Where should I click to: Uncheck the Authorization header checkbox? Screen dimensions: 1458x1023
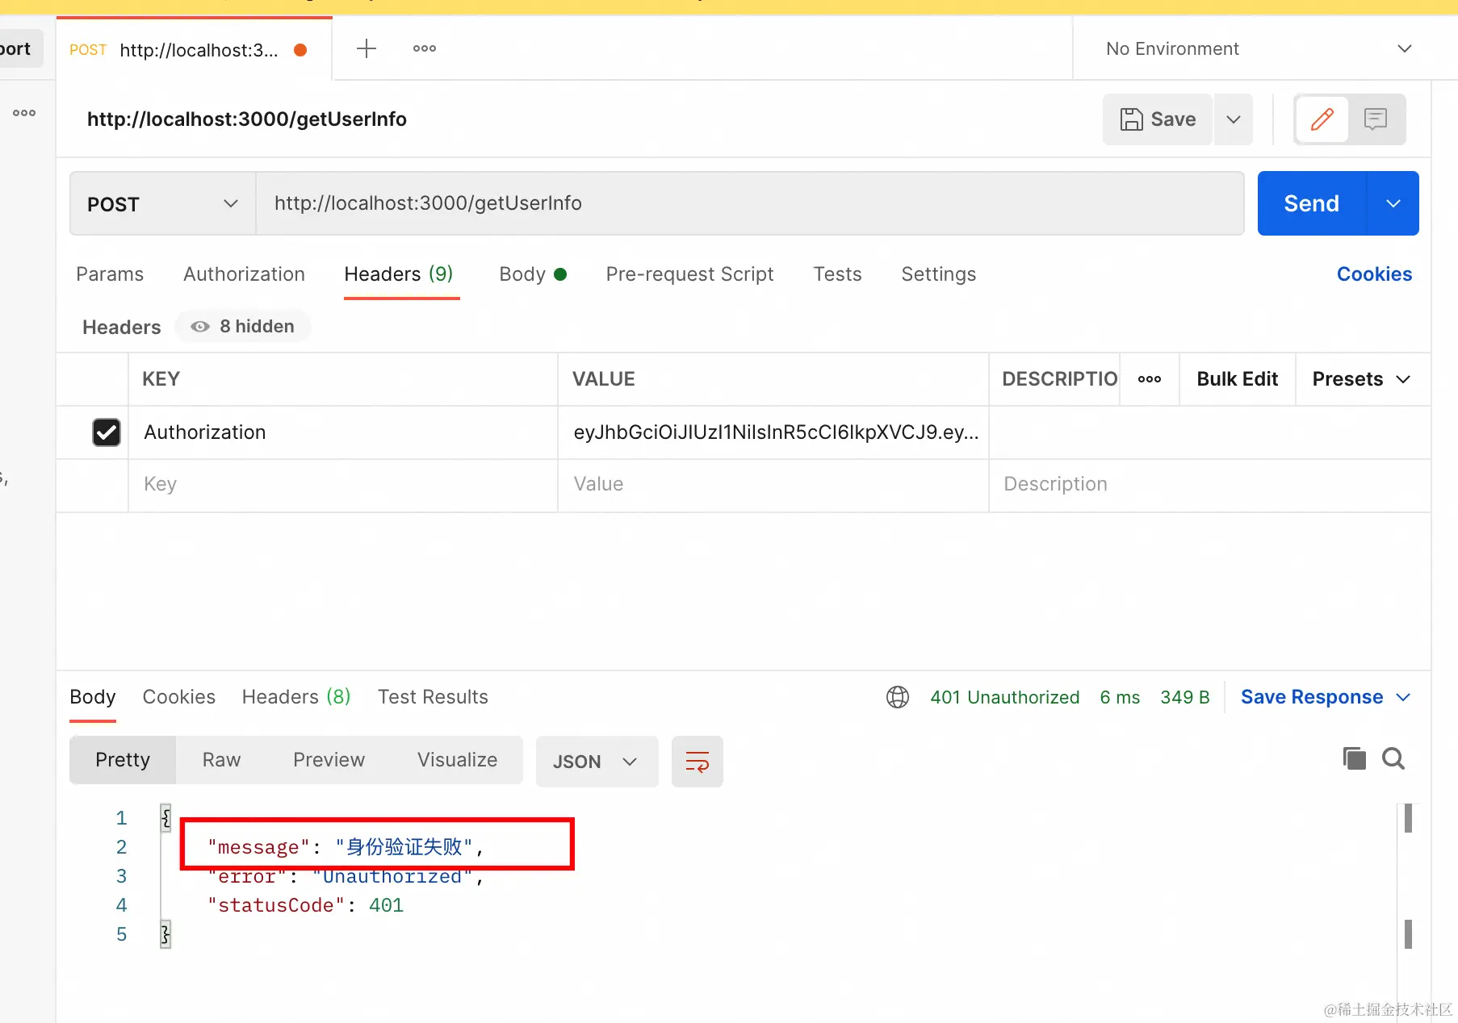[x=107, y=432]
